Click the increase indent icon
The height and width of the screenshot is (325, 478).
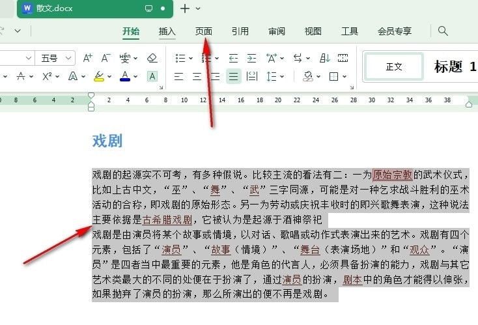tap(251, 58)
